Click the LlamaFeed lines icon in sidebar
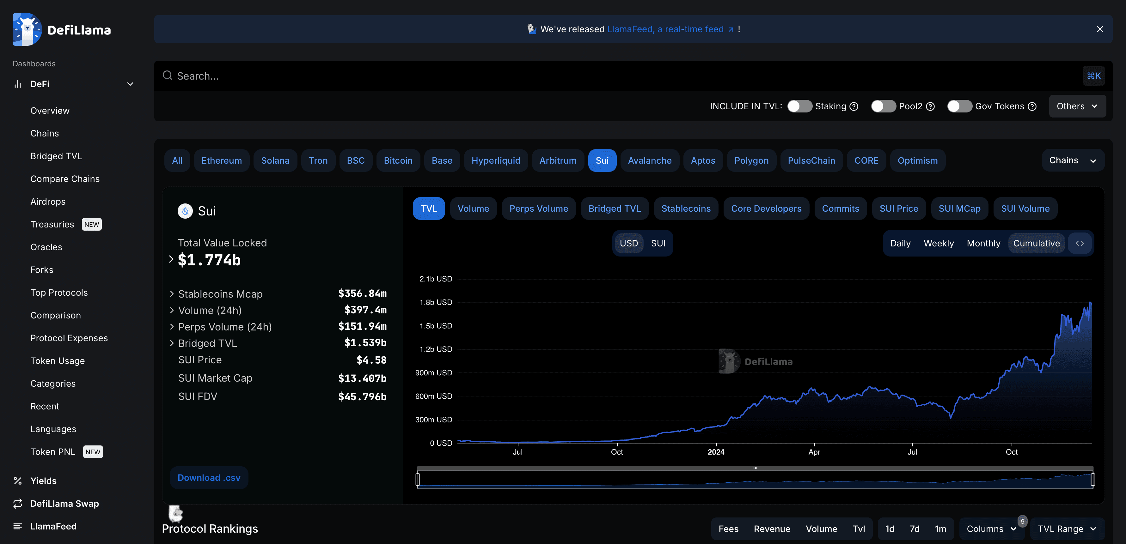This screenshot has height=544, width=1126. pyautogui.click(x=17, y=526)
